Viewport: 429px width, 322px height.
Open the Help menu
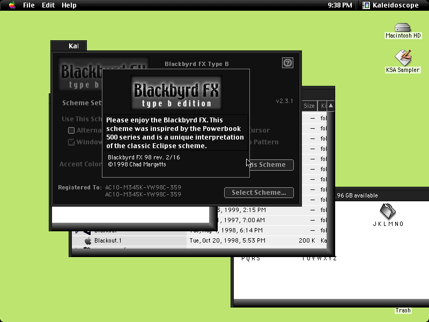coord(69,5)
